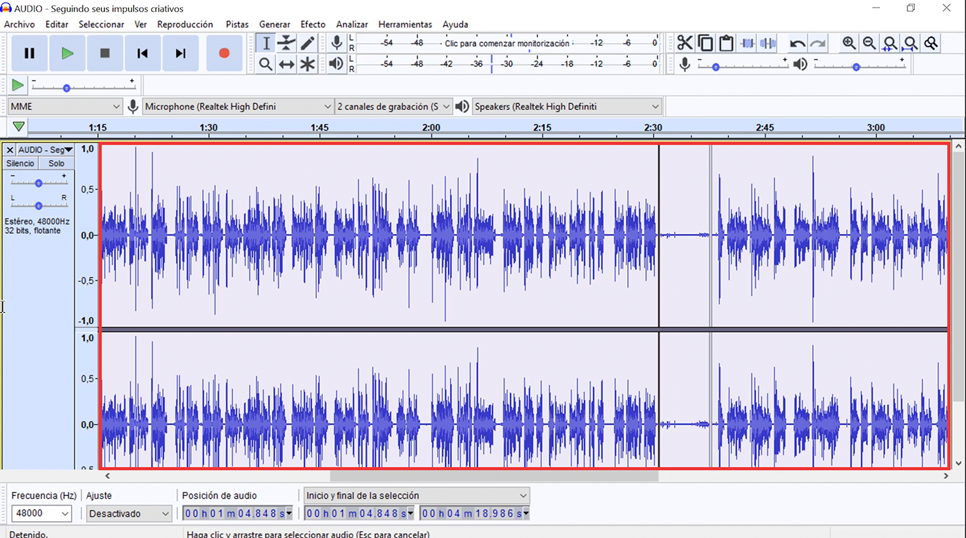Select the Selection (I-beam) tool
The image size is (966, 538).
pyautogui.click(x=266, y=43)
